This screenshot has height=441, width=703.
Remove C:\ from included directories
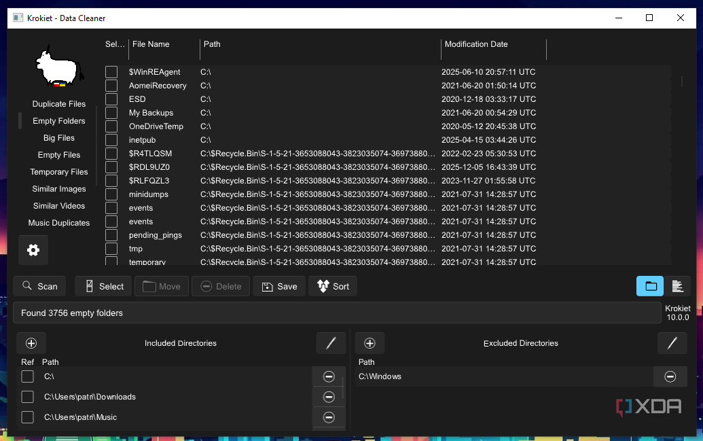coord(329,376)
